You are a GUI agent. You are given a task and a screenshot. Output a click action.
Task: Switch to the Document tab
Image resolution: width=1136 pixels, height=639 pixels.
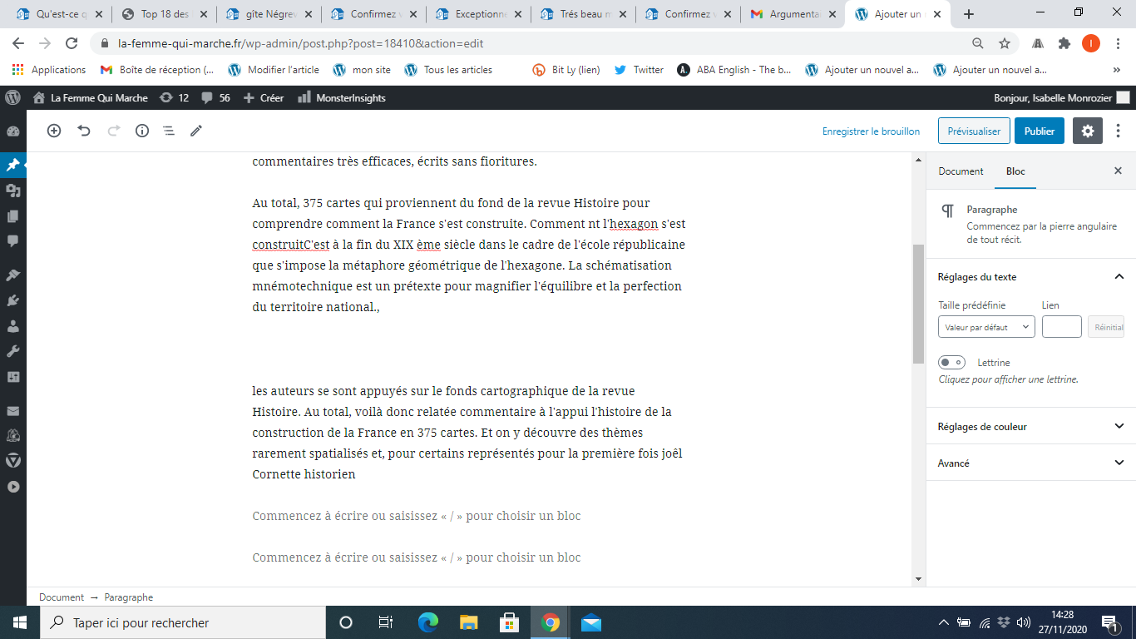(x=961, y=171)
